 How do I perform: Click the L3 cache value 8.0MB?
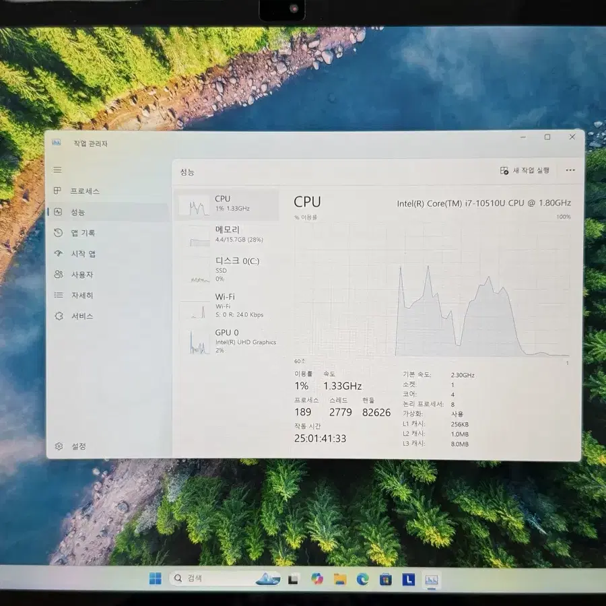(x=459, y=444)
